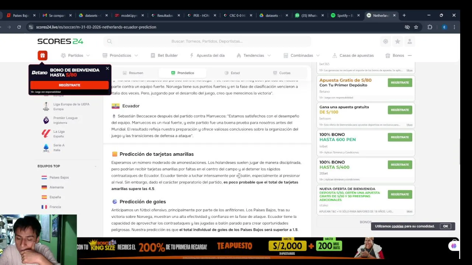Open Apuesta del día menu item

pos(207,56)
